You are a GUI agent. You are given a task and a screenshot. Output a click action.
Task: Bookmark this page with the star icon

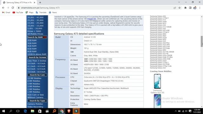tap(180, 8)
